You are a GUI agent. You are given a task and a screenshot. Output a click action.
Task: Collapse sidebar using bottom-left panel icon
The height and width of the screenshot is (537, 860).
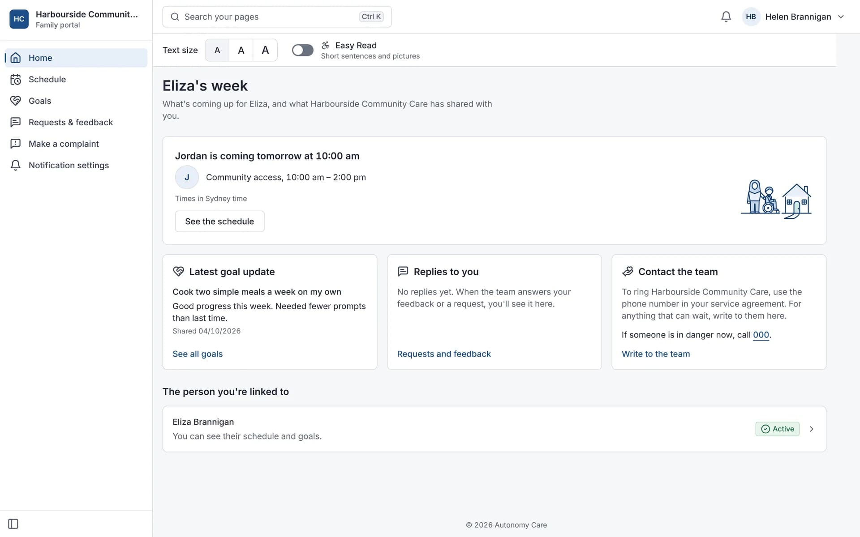click(x=13, y=524)
